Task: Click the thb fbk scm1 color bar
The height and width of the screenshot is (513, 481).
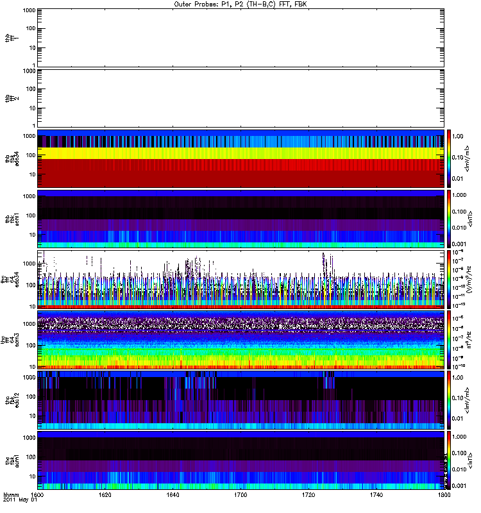Action: pyautogui.click(x=450, y=219)
